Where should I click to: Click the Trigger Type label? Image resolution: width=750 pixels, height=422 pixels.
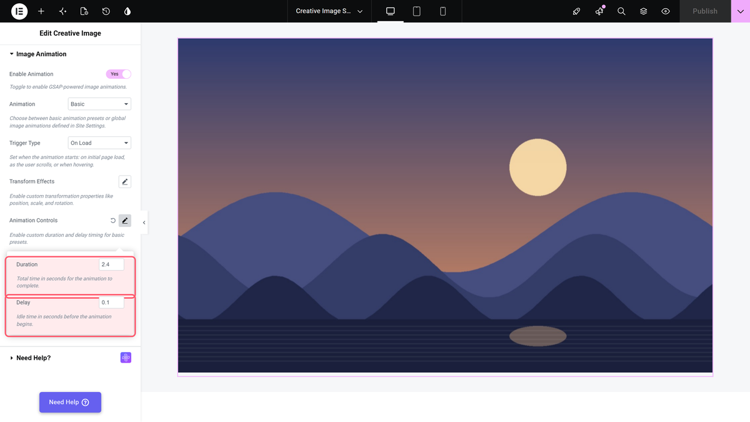coord(24,143)
